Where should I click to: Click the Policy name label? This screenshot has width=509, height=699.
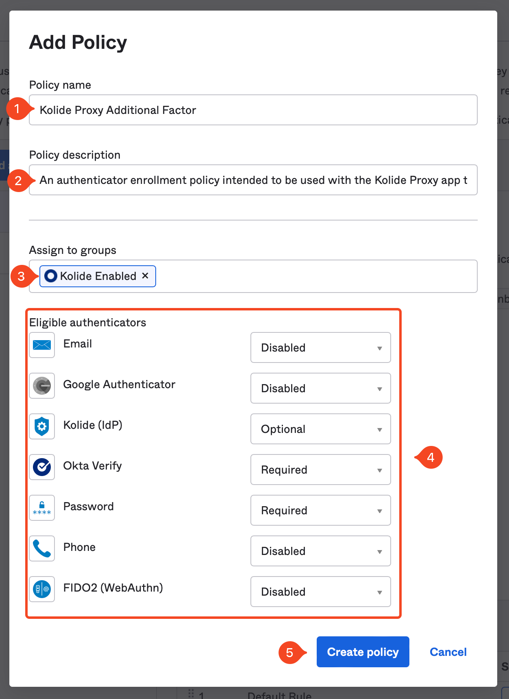60,85
